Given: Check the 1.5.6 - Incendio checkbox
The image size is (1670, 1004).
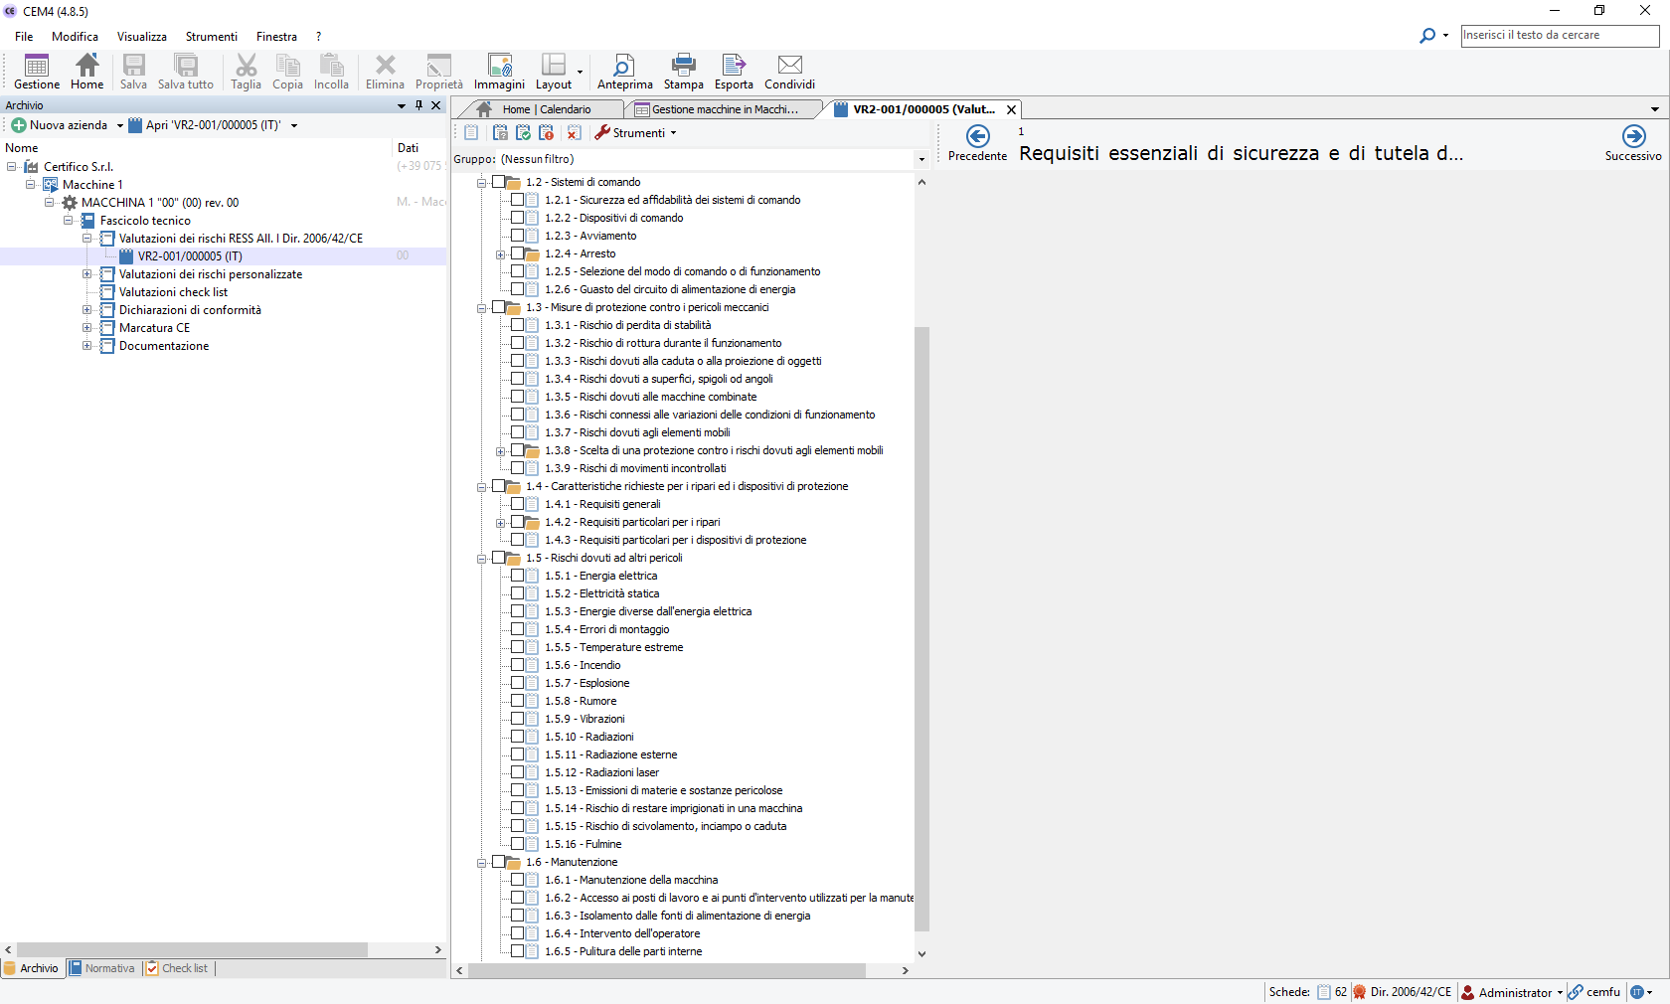Looking at the screenshot, I should (518, 665).
